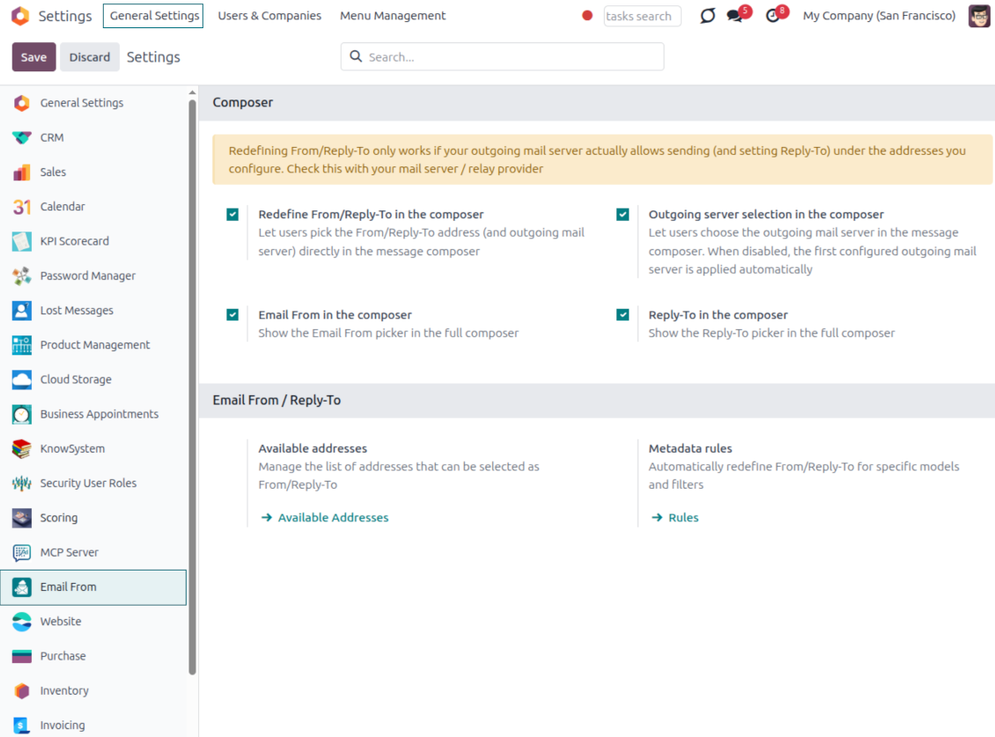Select the CRM settings label
995x737 pixels.
52,137
